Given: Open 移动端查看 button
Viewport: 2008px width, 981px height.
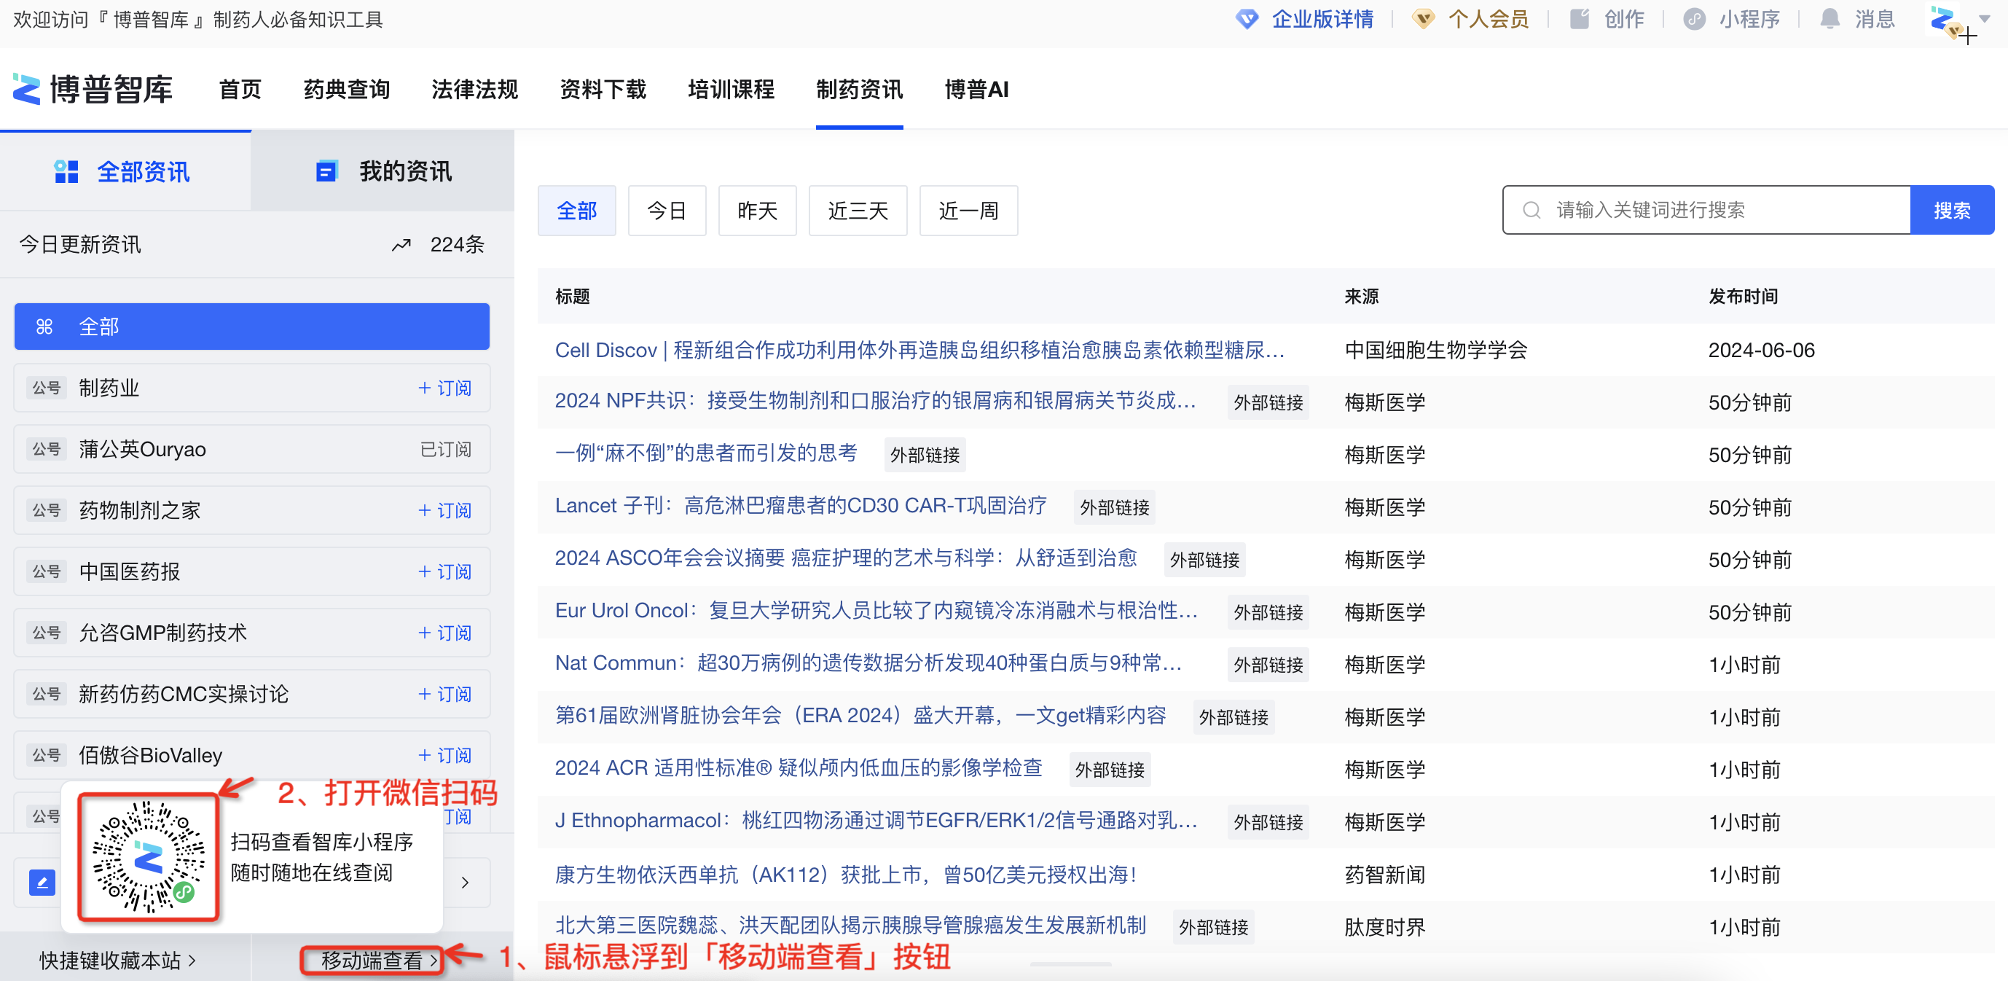Looking at the screenshot, I should pos(380,961).
